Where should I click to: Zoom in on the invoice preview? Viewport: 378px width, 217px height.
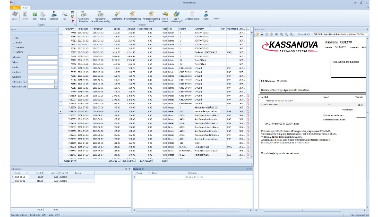tap(286, 34)
